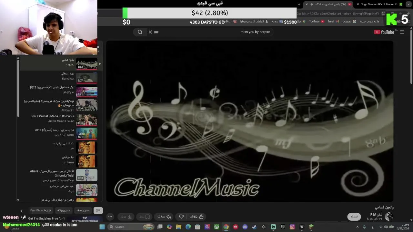Select the recently uploaded videos chip
Viewport: 413px width, 232px height.
coord(41,210)
